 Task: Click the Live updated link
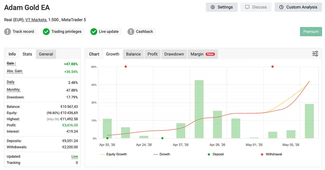pyautogui.click(x=75, y=157)
